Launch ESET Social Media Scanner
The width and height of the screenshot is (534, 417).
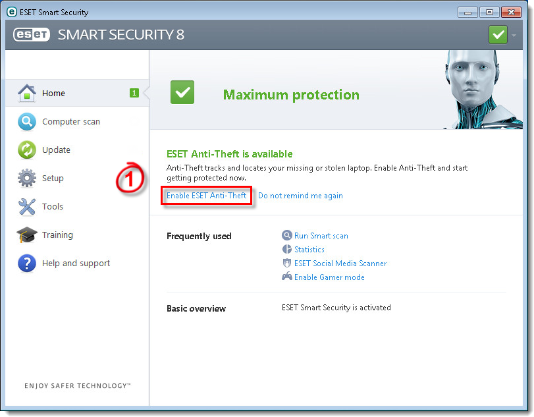(x=340, y=264)
